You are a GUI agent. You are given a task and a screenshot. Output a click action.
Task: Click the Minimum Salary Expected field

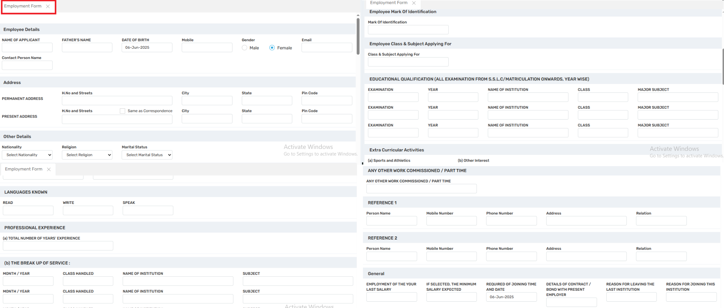(451, 297)
